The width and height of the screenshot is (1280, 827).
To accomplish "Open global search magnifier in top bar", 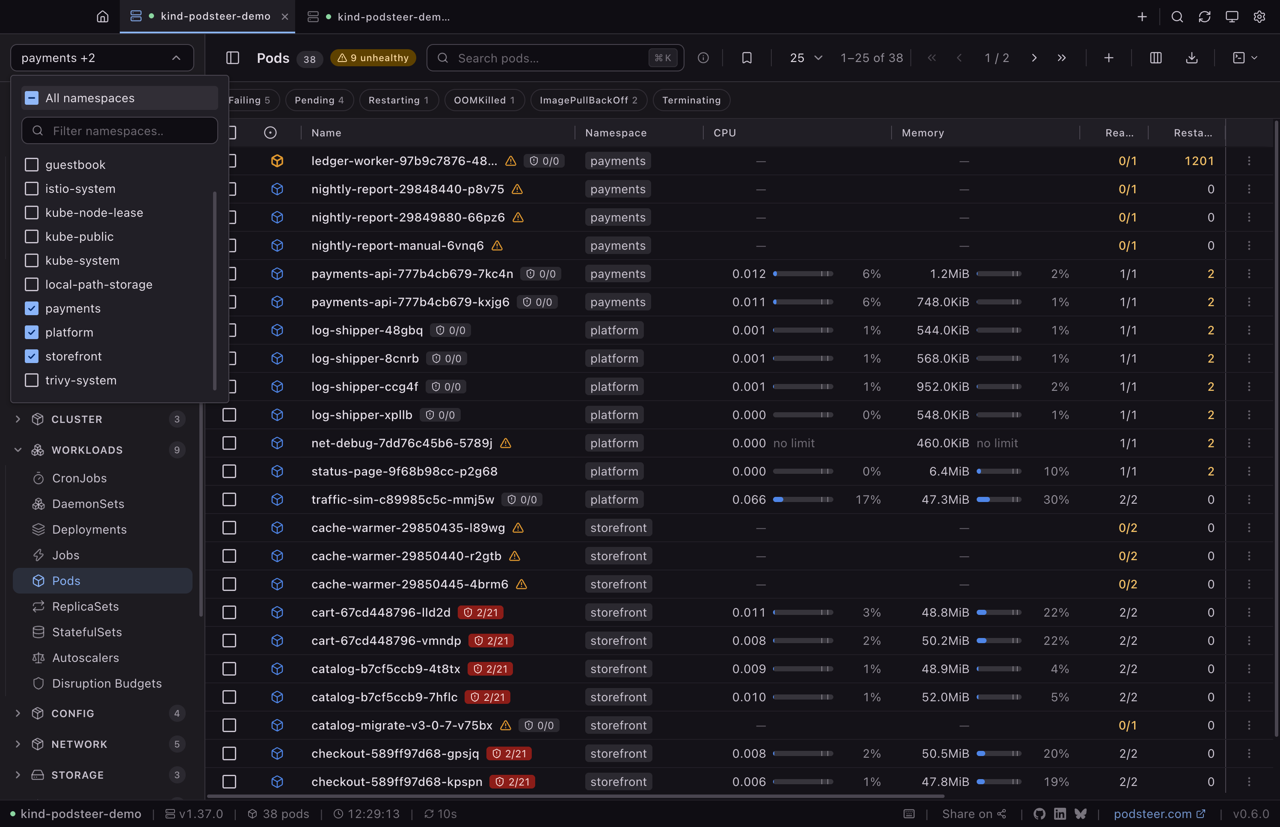I will (1177, 17).
